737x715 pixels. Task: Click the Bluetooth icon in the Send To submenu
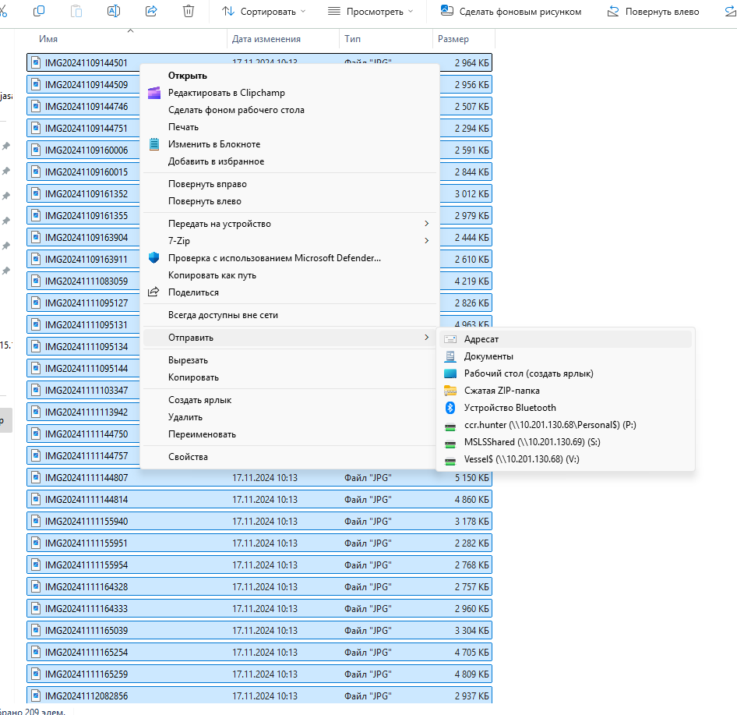pyautogui.click(x=450, y=408)
